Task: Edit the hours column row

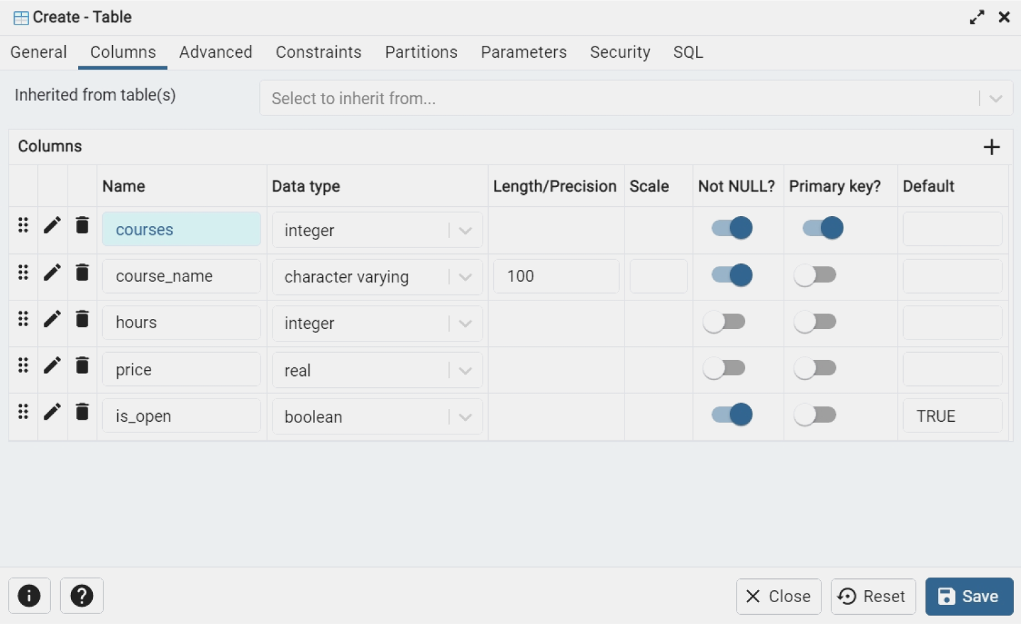Action: pyautogui.click(x=52, y=319)
